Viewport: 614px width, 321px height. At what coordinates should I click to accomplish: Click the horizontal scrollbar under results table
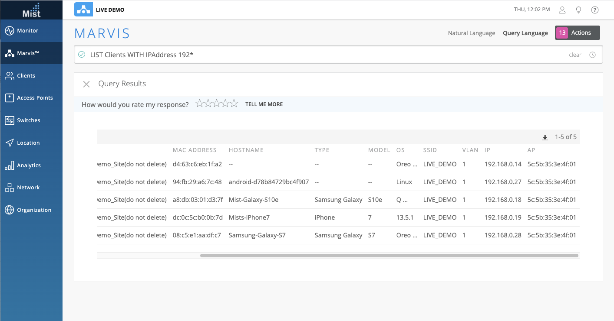389,256
